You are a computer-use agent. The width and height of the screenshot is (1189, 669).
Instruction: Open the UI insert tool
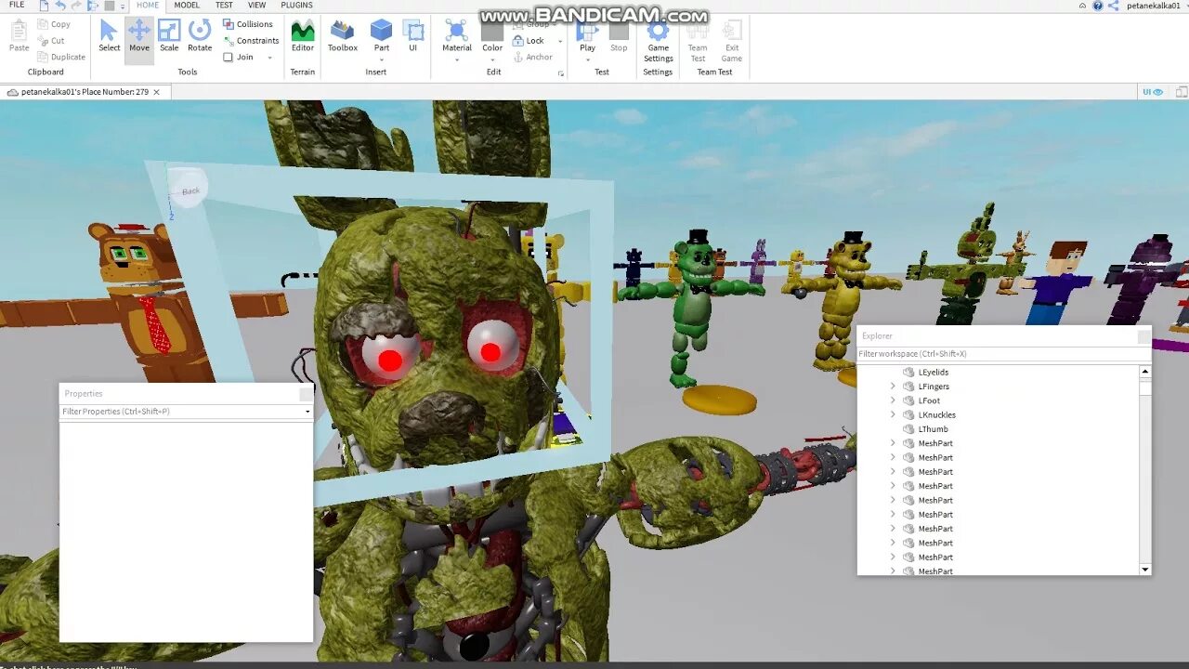tap(413, 36)
